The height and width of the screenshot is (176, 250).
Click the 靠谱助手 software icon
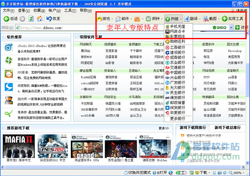point(9,60)
